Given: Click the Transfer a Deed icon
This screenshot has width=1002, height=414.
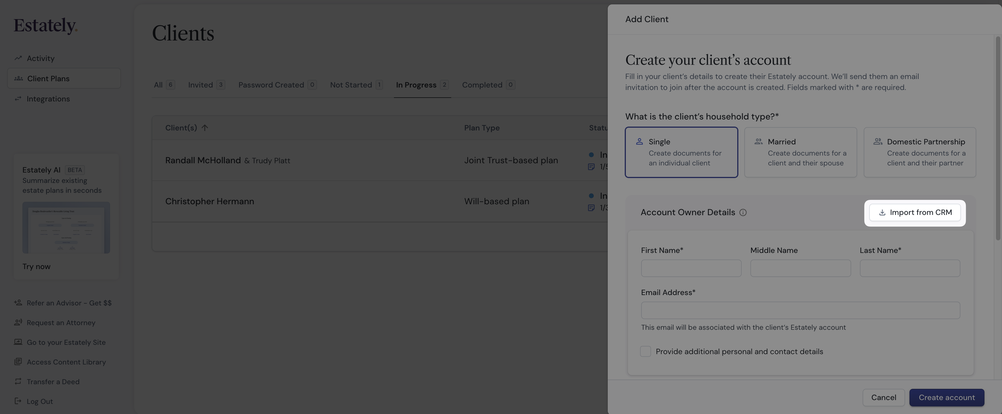Looking at the screenshot, I should pos(18,381).
